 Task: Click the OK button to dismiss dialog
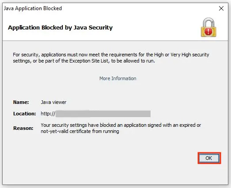click(209, 158)
